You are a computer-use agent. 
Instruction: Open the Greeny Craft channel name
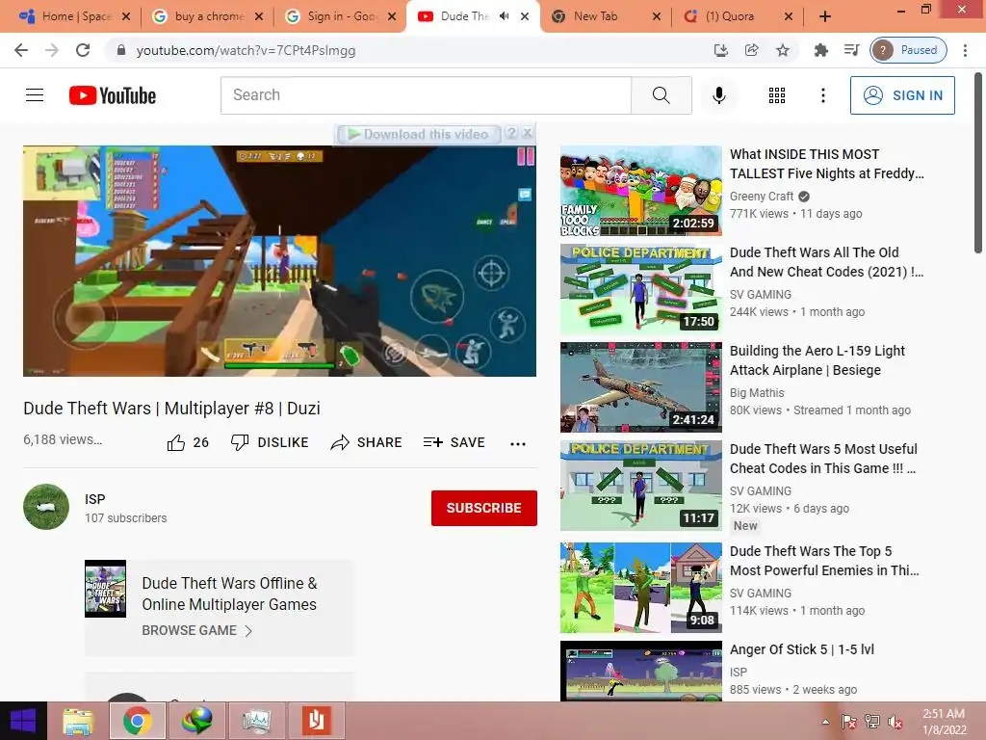(x=762, y=197)
